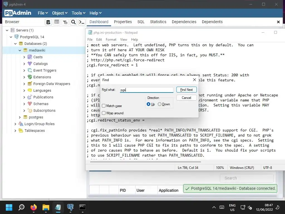The height and width of the screenshot is (214, 285).
Task: Switch to the SQL tab
Action: point(141,22)
